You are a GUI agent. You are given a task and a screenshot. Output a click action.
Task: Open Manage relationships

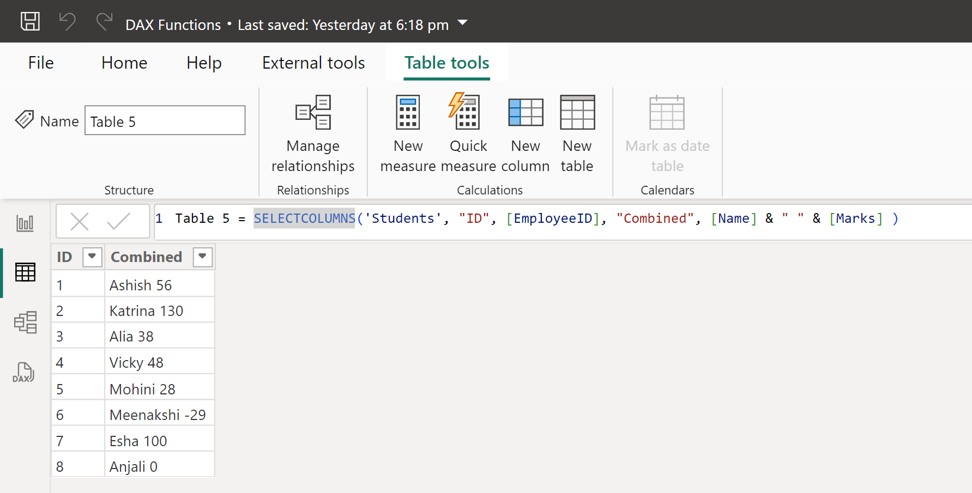[313, 134]
